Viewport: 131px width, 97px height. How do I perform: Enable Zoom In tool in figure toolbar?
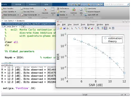click(76, 28)
